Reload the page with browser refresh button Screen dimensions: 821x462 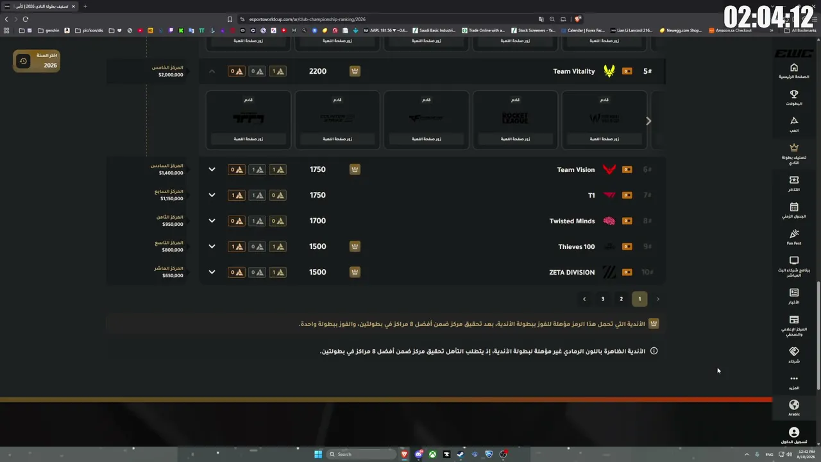[26, 19]
